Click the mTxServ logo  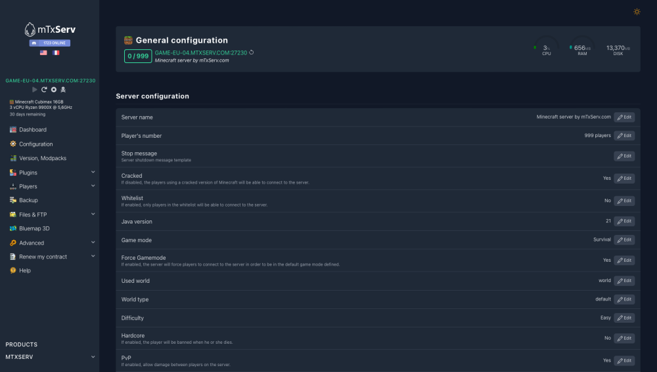(49, 30)
